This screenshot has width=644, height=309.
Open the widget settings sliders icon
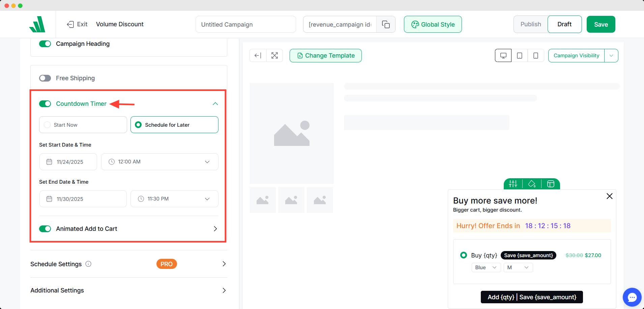point(513,184)
